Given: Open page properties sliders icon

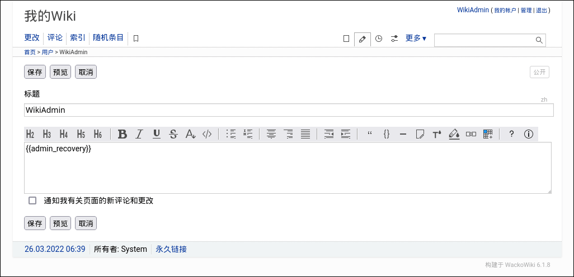Looking at the screenshot, I should [394, 39].
